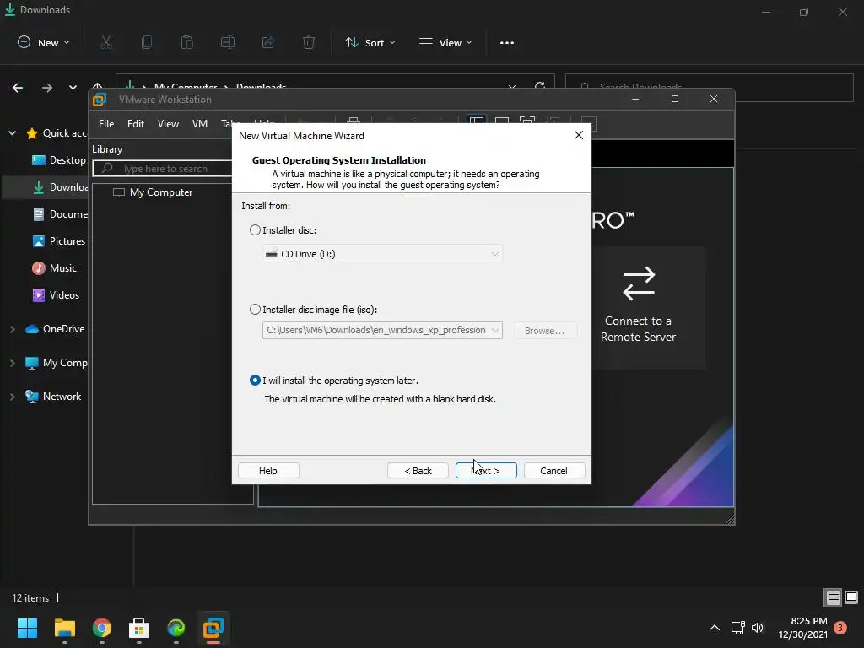This screenshot has width=864, height=648.
Task: Click the VMware Workstation taskbar icon
Action: [213, 628]
